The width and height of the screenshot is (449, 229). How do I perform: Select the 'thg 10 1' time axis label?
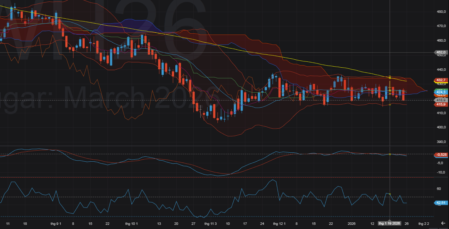tap(132, 223)
